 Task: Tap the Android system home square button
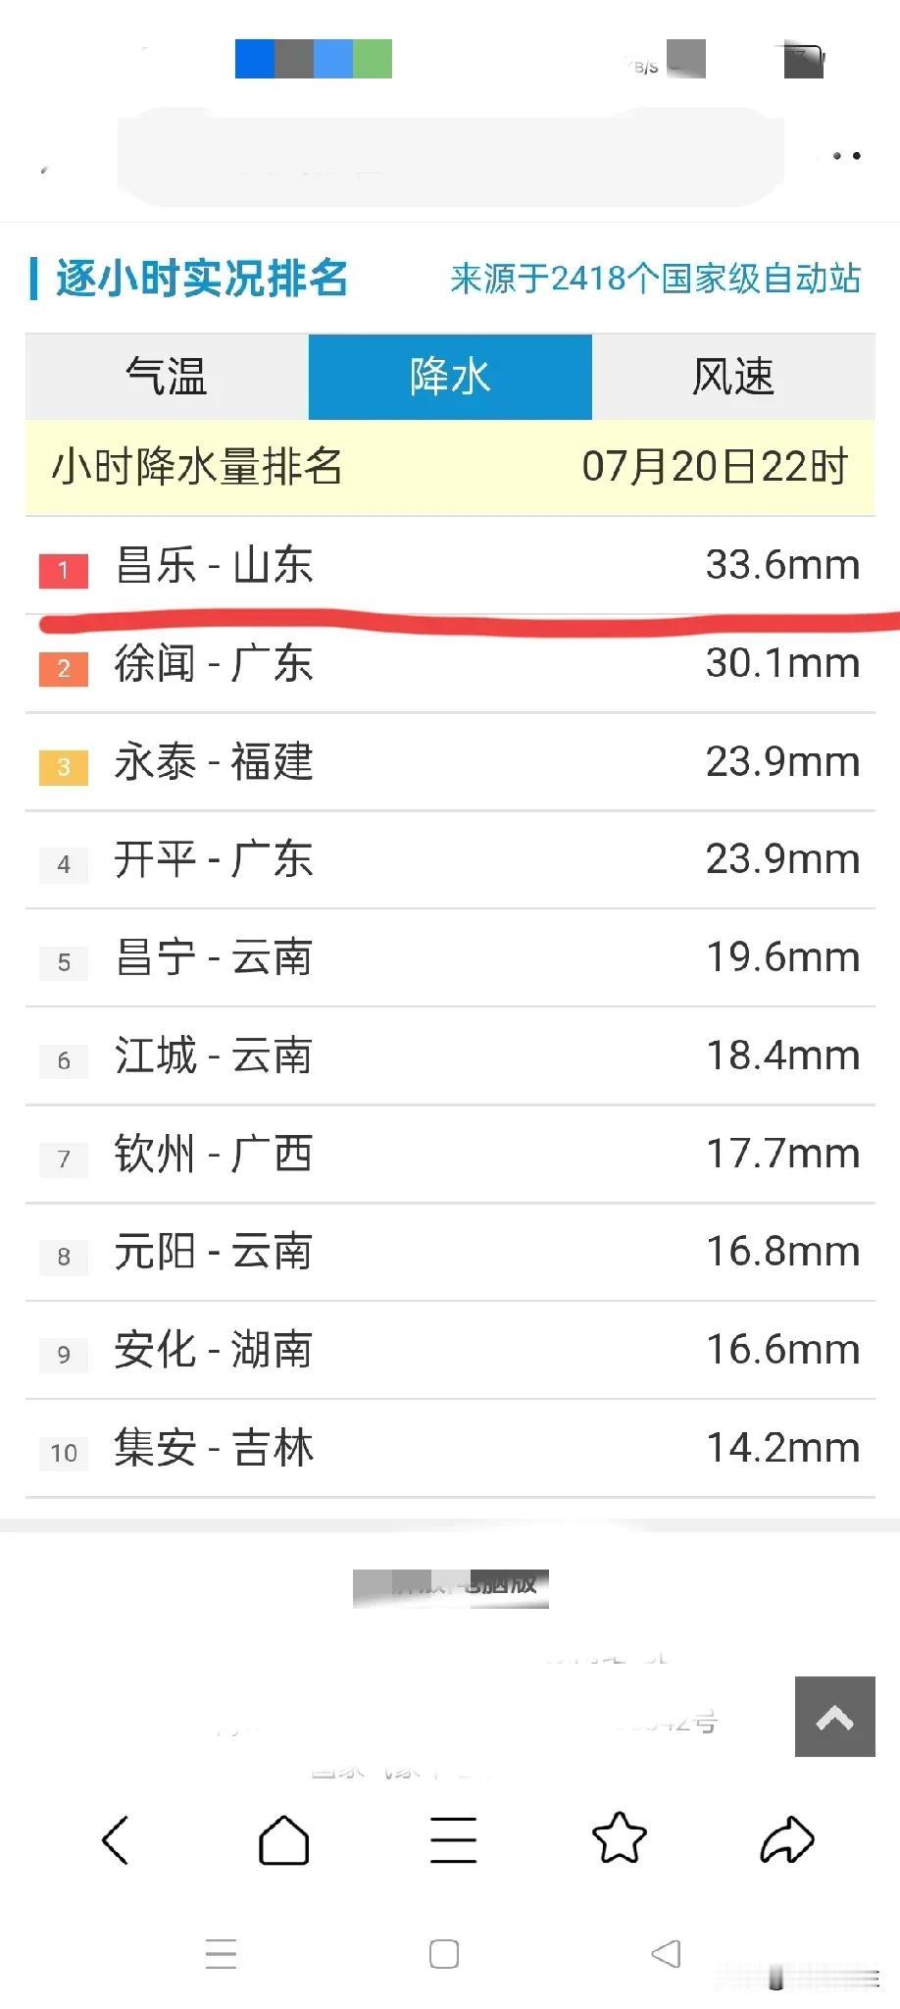pos(444,1954)
